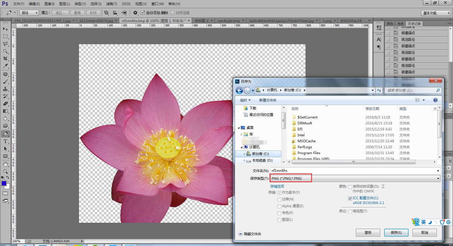Select the Hand tool
Image resolution: width=453 pixels, height=246 pixels.
coord(5,164)
